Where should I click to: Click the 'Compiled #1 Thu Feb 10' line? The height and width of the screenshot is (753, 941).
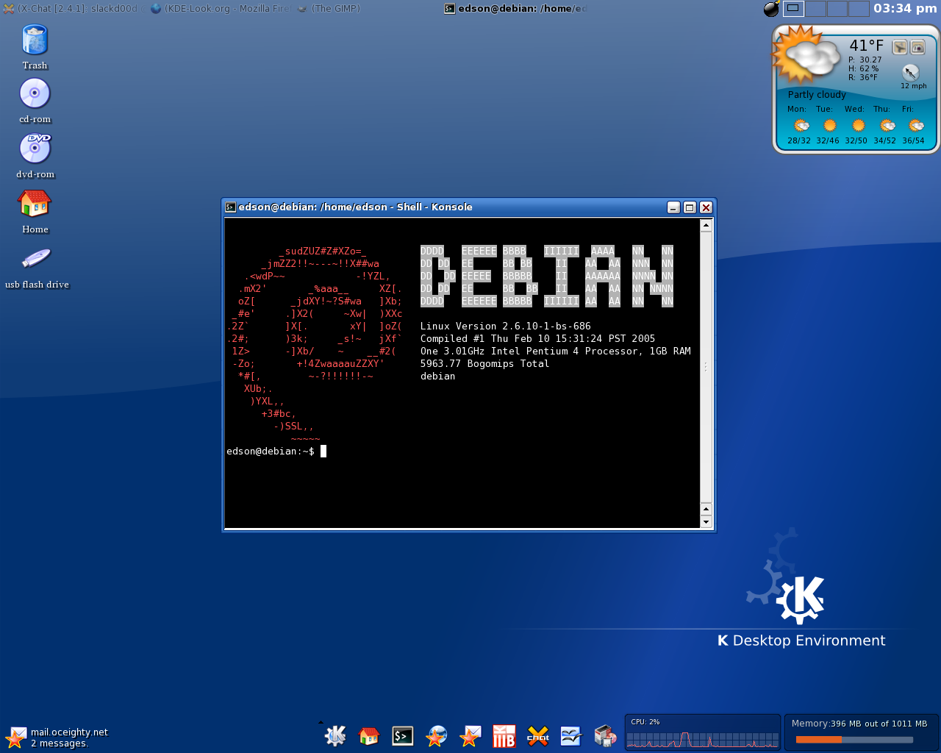click(x=537, y=339)
